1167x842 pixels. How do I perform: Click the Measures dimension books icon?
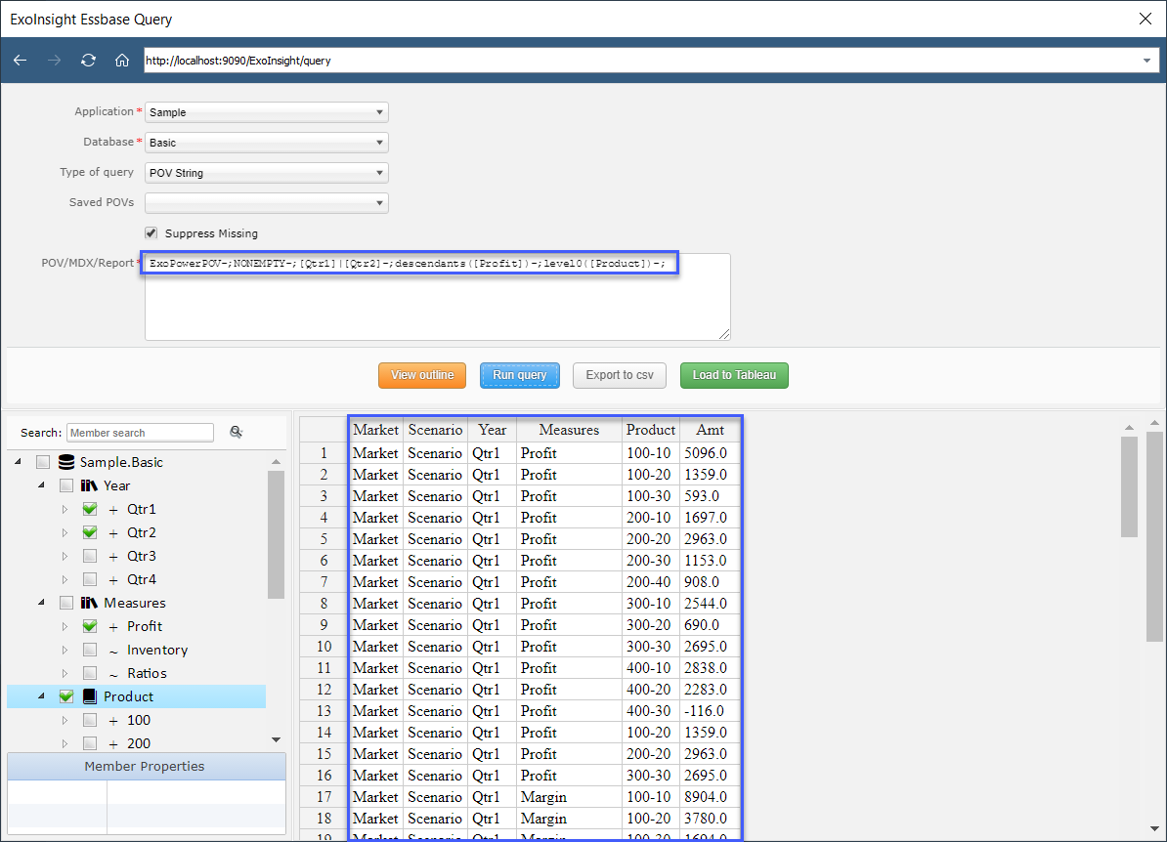point(89,604)
